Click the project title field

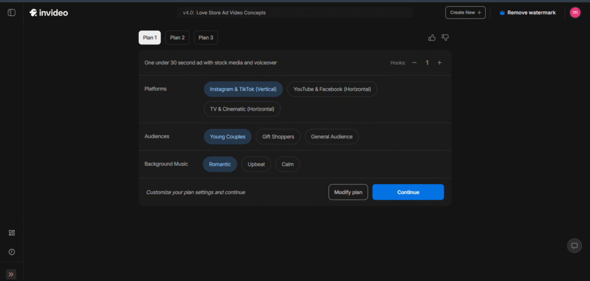294,13
